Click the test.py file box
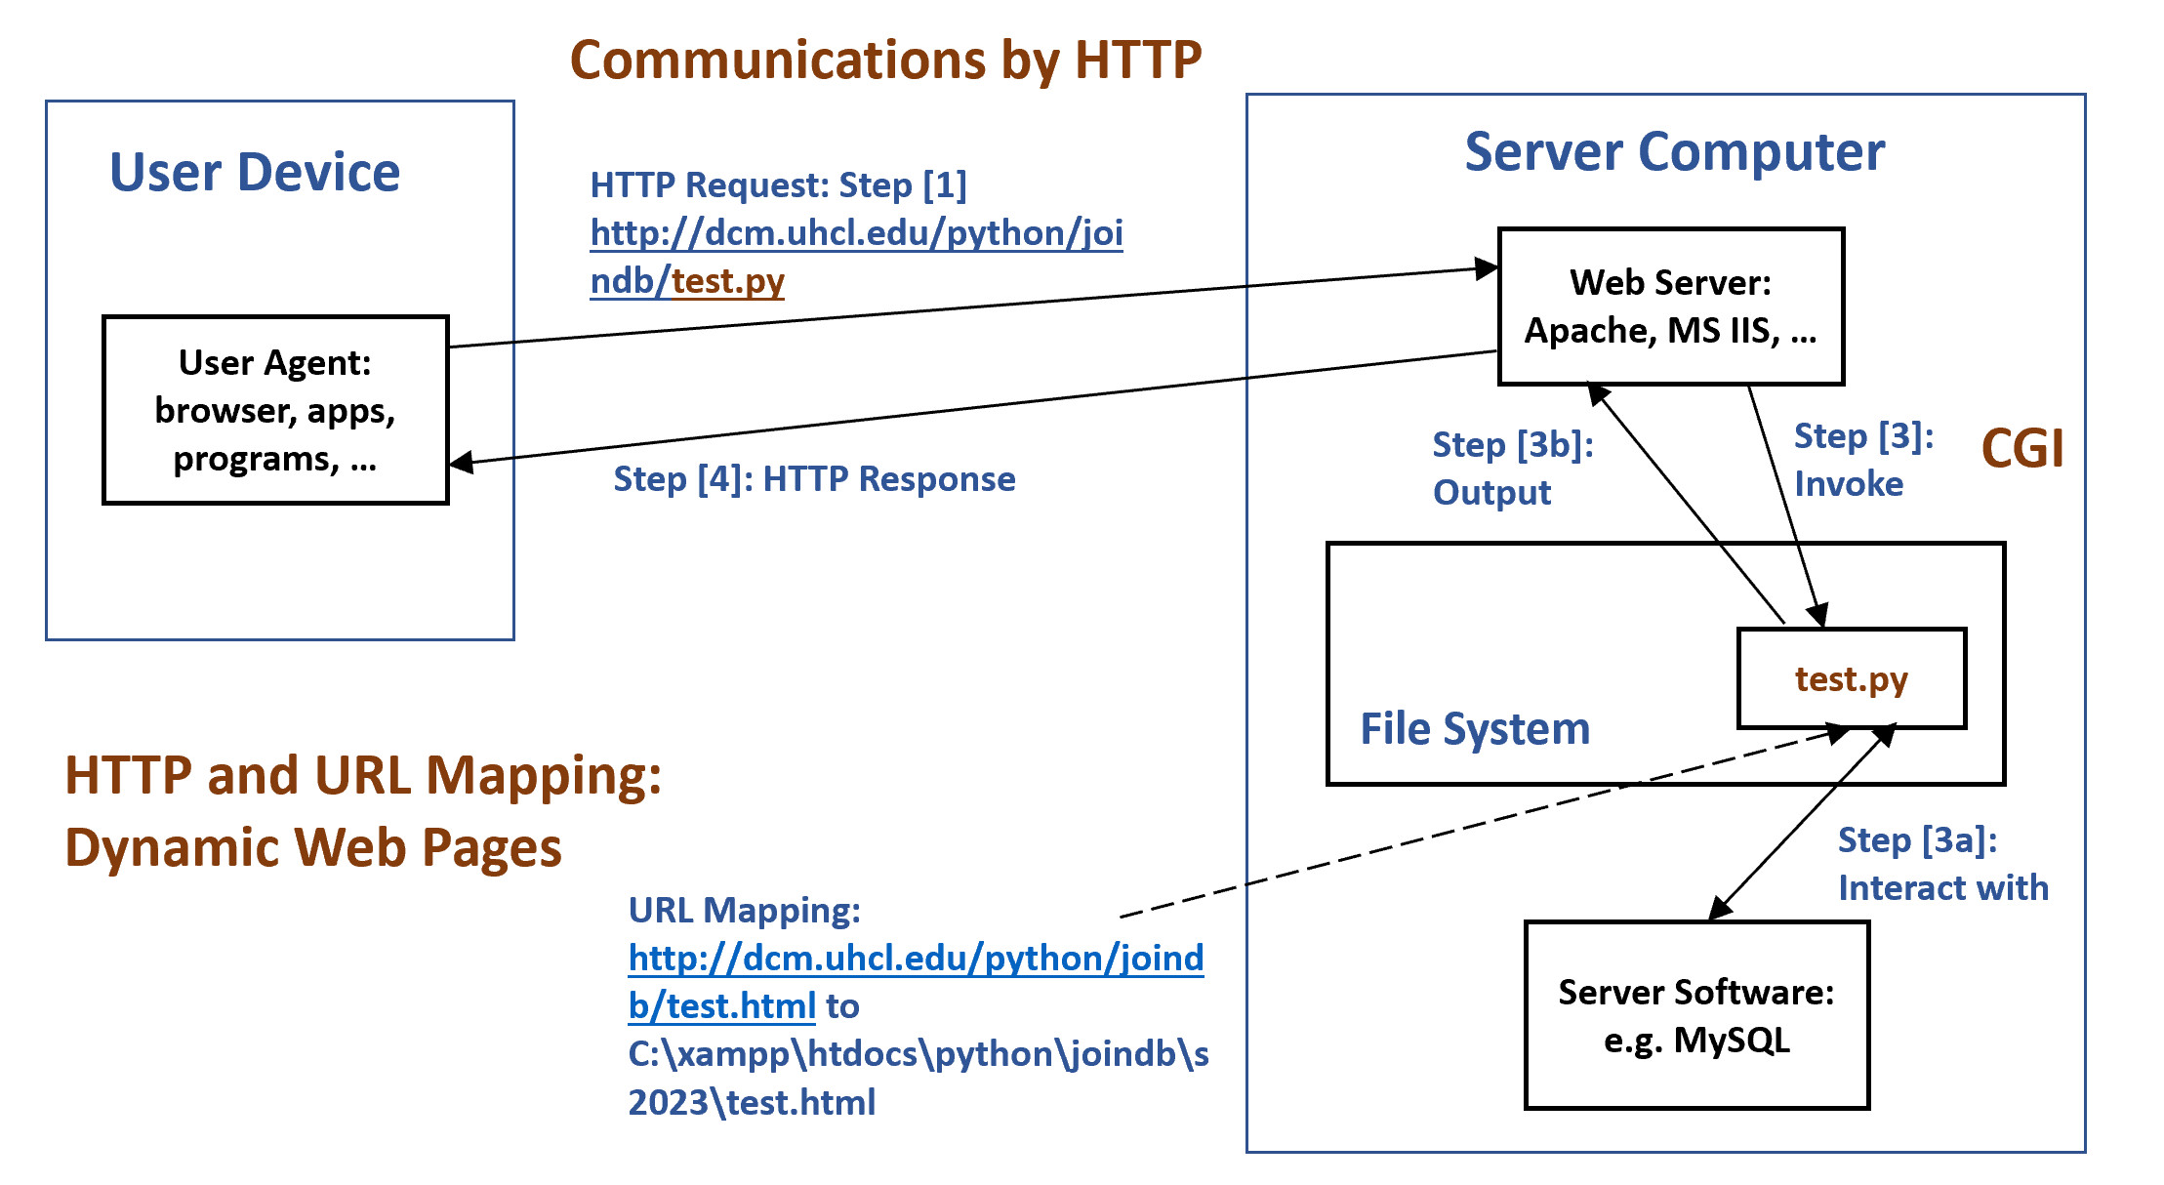 [x=1851, y=678]
